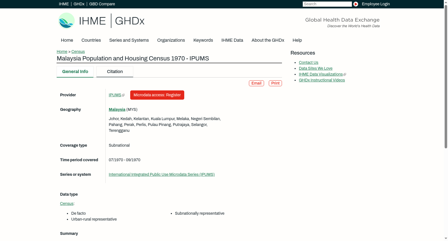Viewport: 448px width, 241px height.
Task: Click IHME link in top bar
Action: [x=64, y=4]
